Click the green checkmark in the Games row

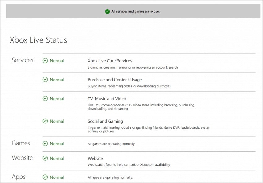[x=46, y=144]
